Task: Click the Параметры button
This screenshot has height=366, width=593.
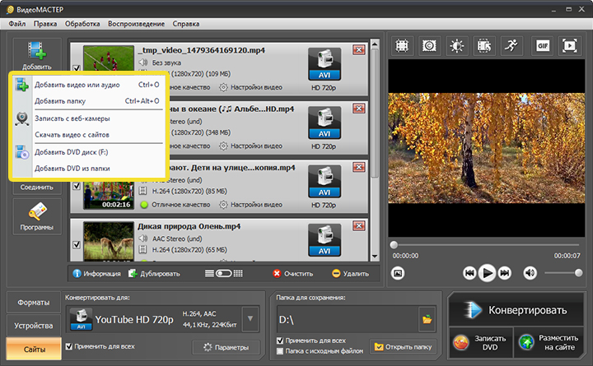Action: click(226, 347)
